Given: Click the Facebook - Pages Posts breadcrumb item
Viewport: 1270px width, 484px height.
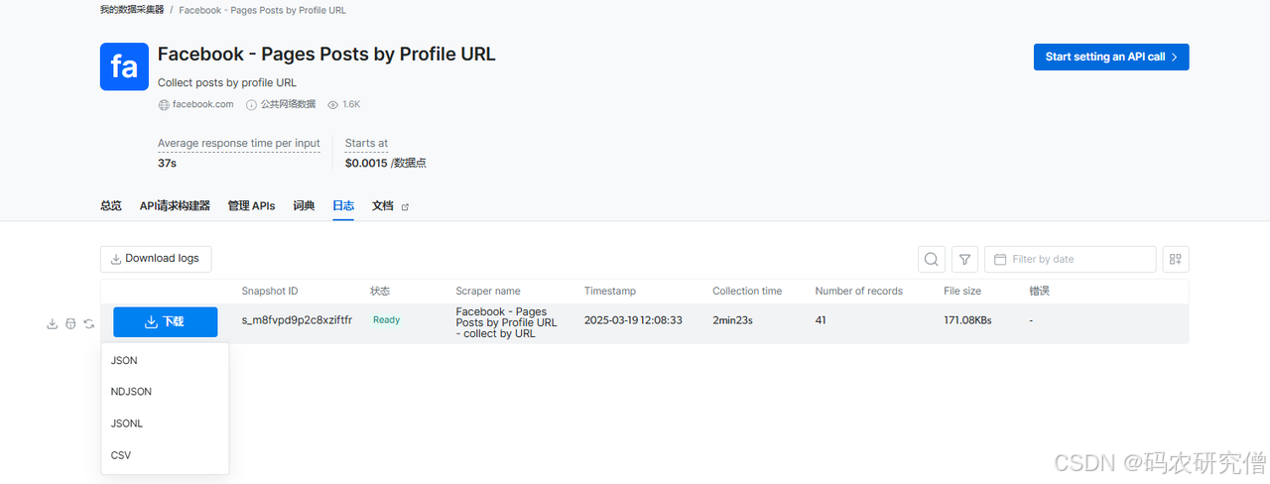Looking at the screenshot, I should 263,10.
